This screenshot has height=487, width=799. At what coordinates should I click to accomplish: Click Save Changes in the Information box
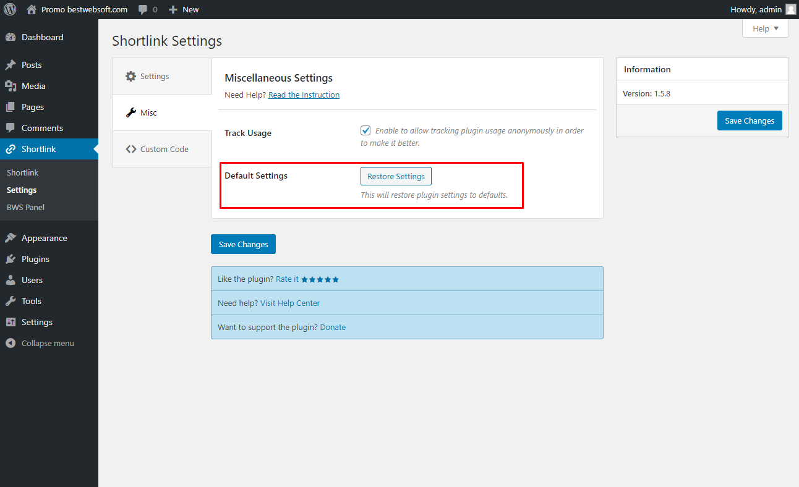point(750,121)
